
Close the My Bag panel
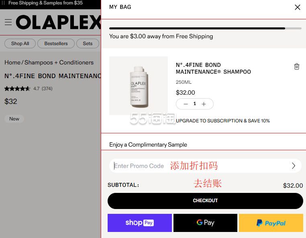point(297,7)
